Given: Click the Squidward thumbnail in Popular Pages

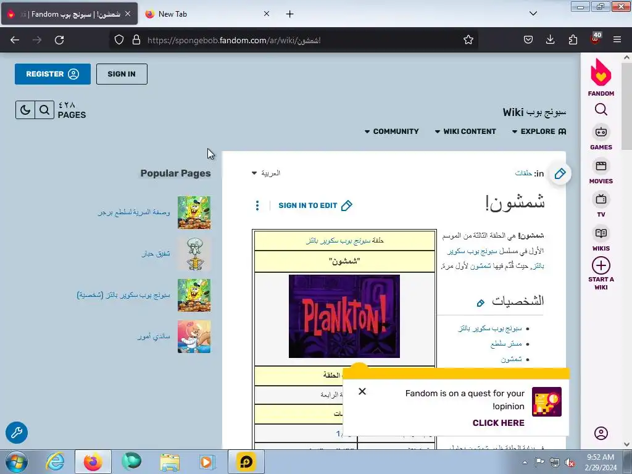Looking at the screenshot, I should click(x=194, y=254).
